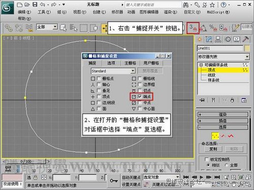Select the Unlink Selection tool
The width and height of the screenshot is (254, 190).
[x=19, y=28]
